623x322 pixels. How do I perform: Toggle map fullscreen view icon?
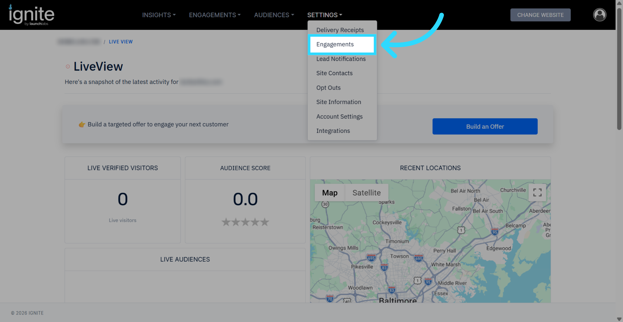pos(537,192)
